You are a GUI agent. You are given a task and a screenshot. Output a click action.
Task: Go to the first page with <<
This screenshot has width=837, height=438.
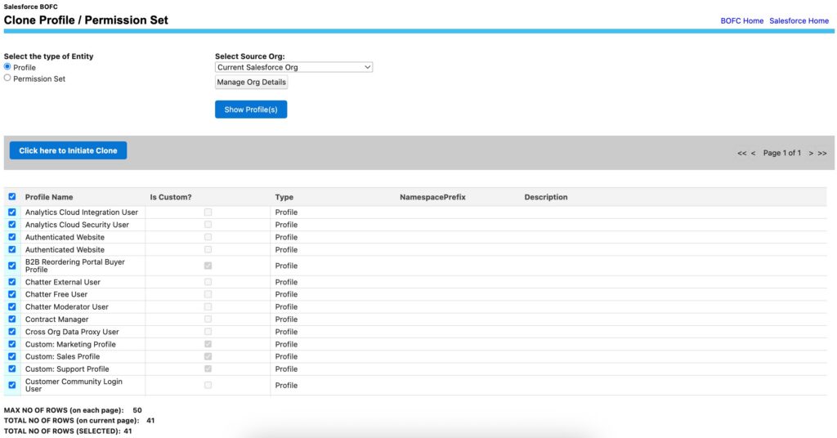(742, 153)
